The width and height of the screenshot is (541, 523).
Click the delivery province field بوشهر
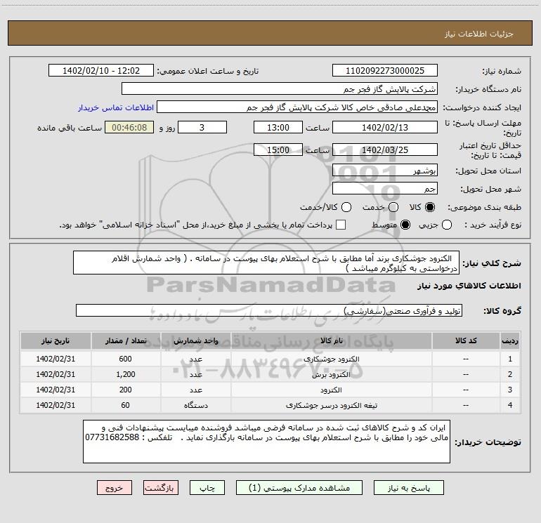[x=385, y=170]
